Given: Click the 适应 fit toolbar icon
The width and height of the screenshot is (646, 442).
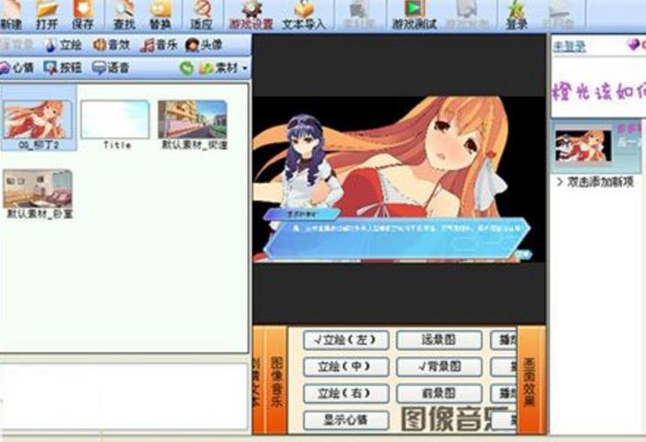Looking at the screenshot, I should (202, 15).
